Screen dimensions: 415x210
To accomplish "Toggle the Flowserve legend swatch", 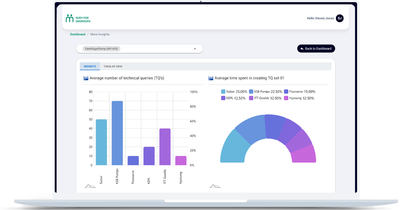I will 286,92.
